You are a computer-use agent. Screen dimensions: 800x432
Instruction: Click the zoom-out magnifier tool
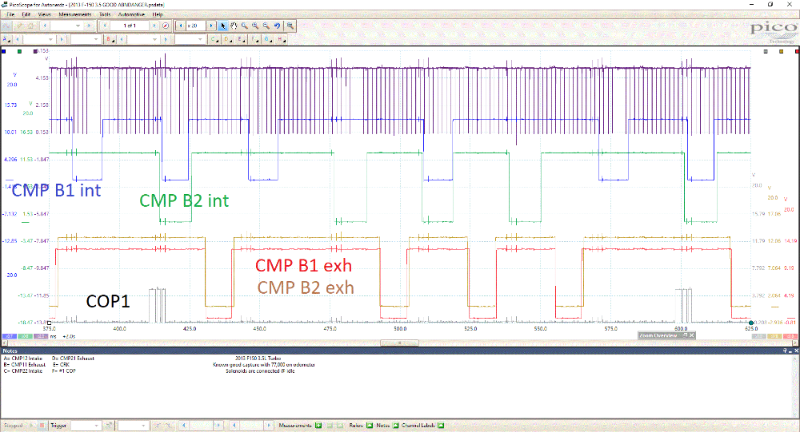(266, 26)
